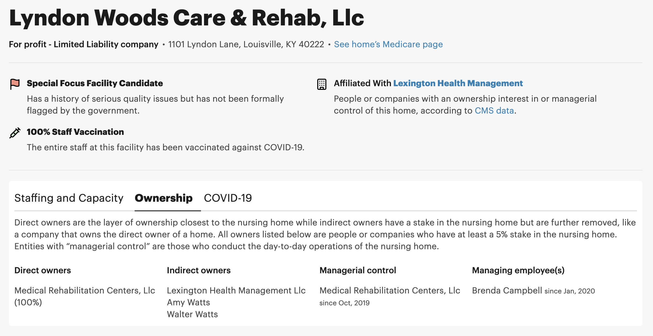
Task: Click the Direct owners column header
Action: 43,270
